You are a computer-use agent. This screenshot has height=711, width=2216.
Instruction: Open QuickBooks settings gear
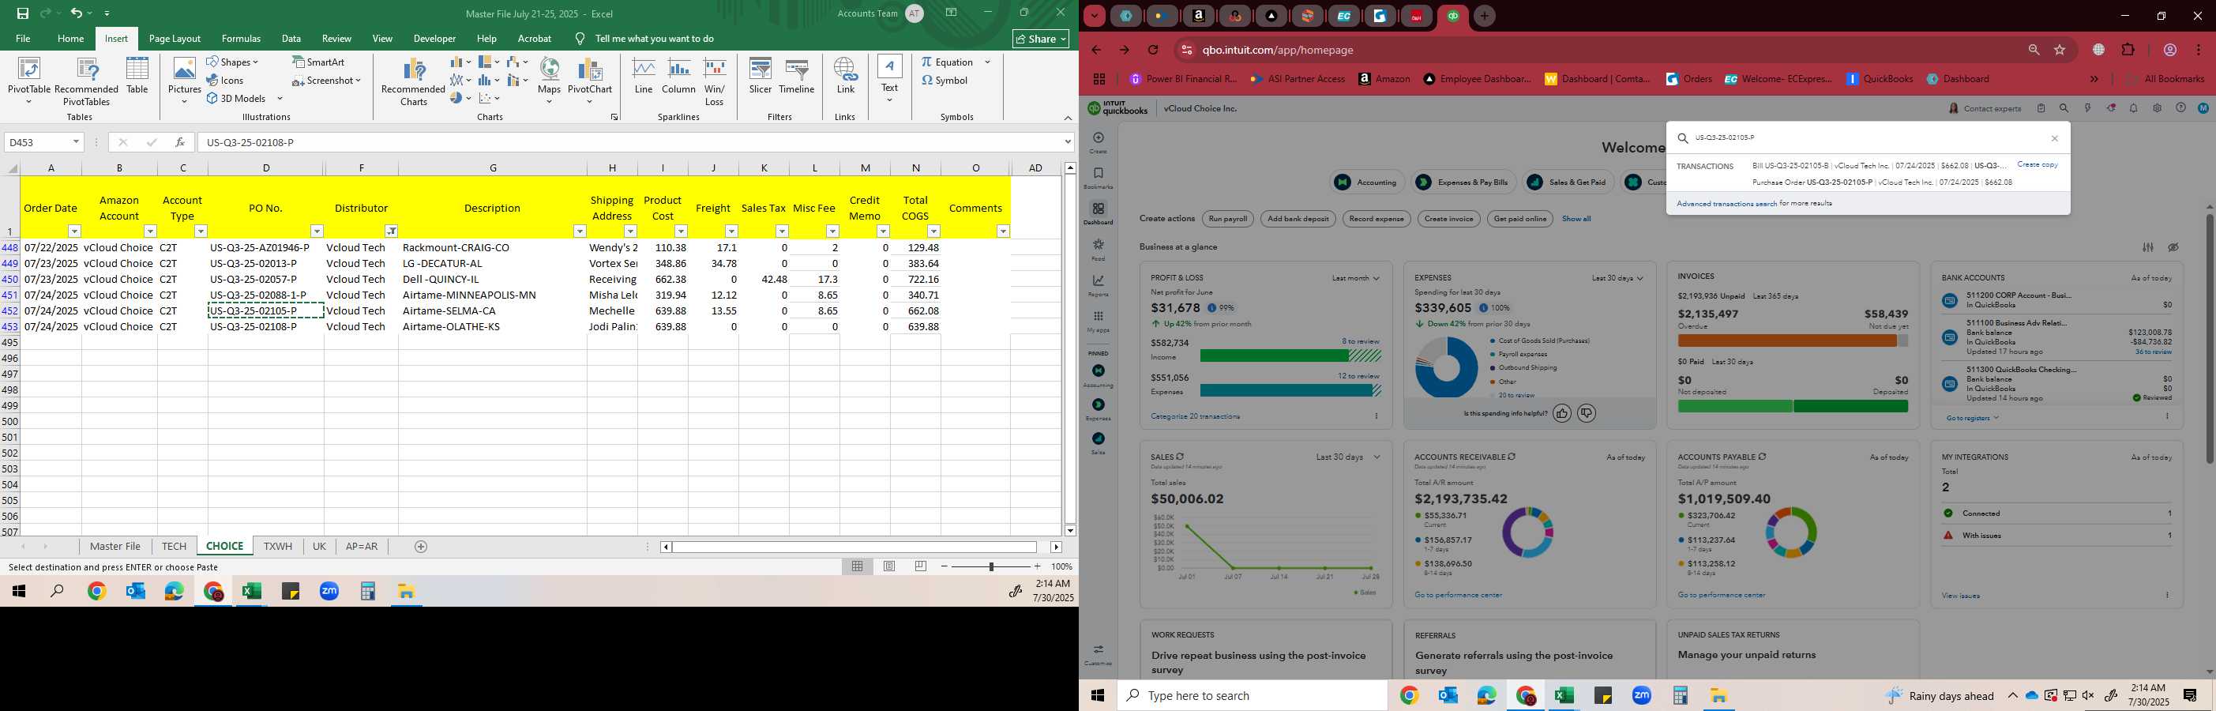tap(2157, 108)
